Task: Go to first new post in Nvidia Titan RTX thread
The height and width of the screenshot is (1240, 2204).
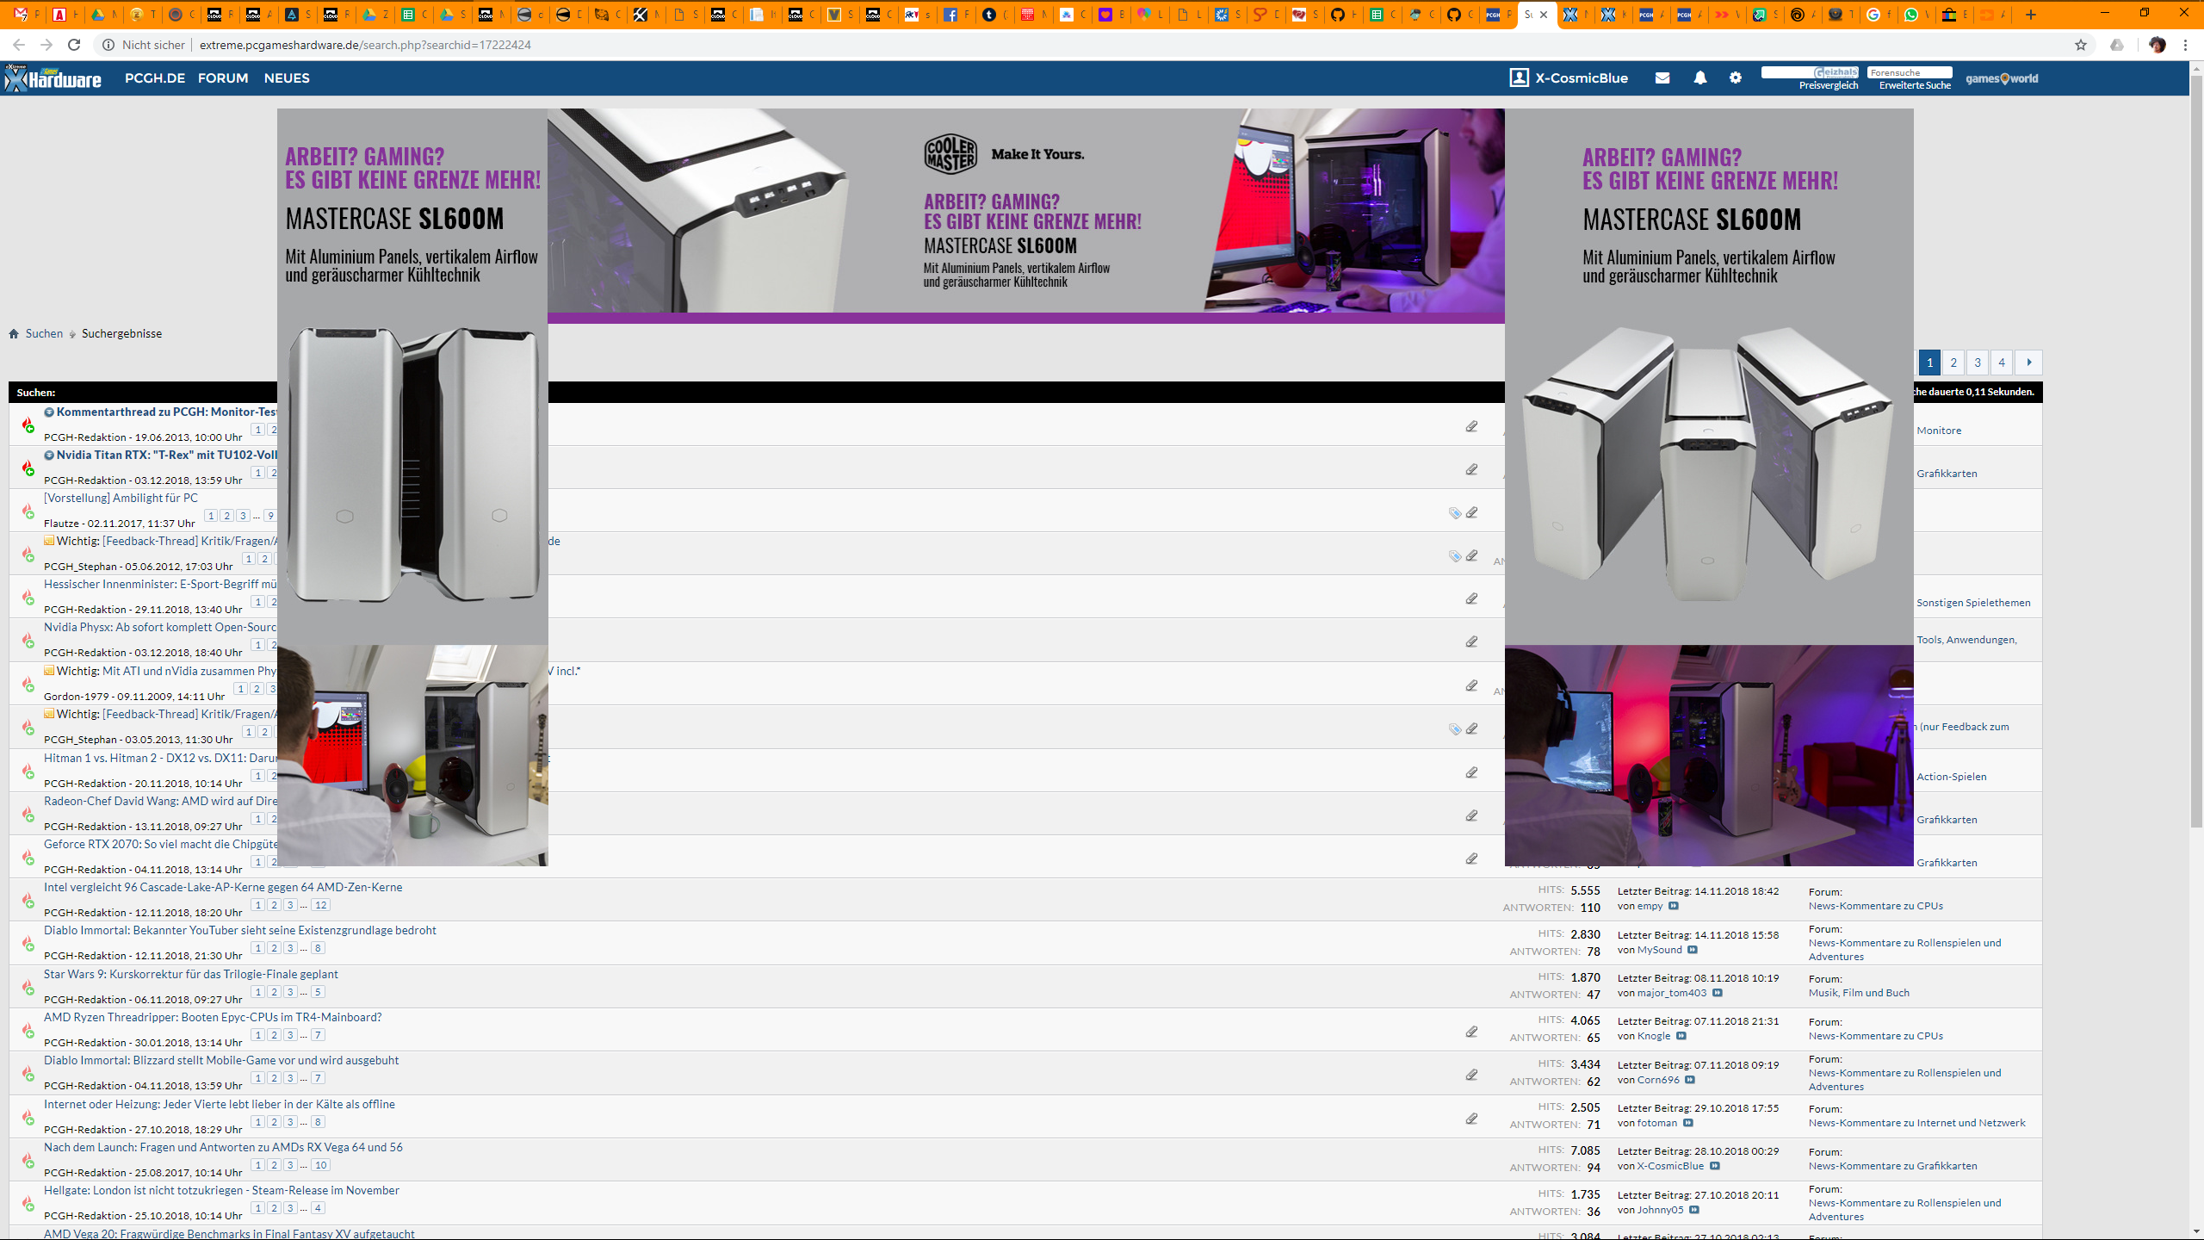Action: click(49, 455)
